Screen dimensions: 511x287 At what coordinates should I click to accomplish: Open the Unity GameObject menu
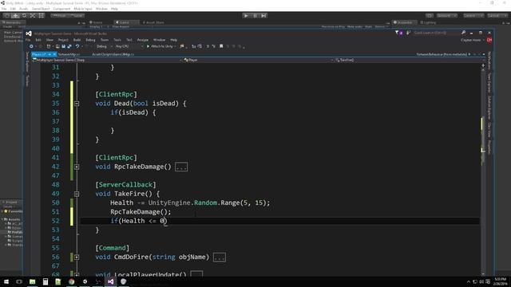[41, 9]
